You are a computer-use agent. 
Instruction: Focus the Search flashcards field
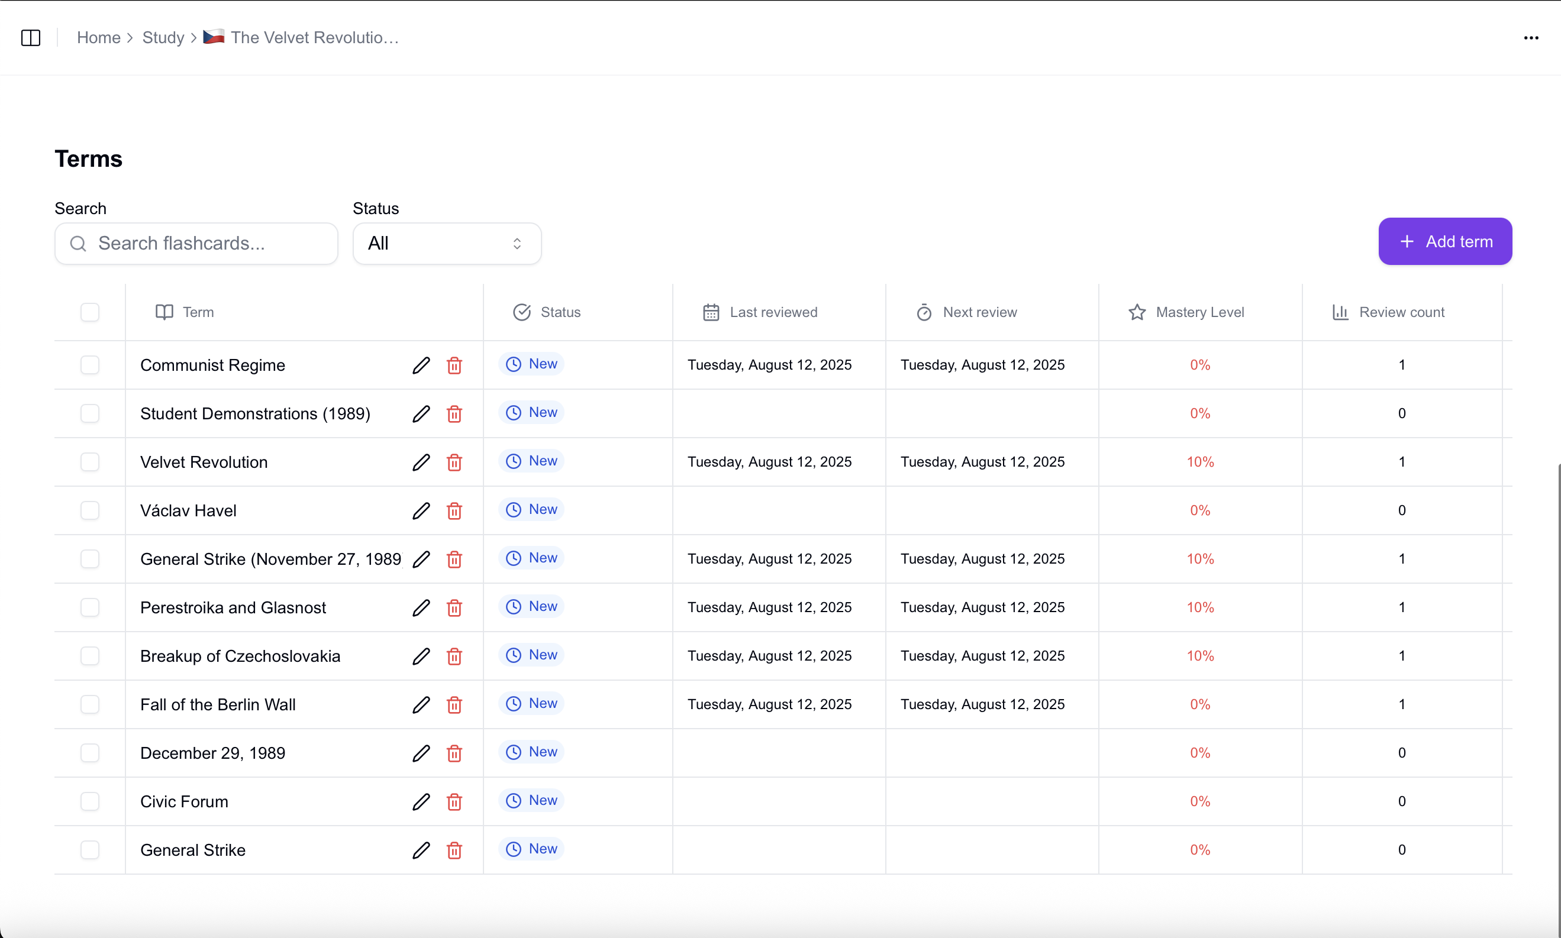pos(196,243)
